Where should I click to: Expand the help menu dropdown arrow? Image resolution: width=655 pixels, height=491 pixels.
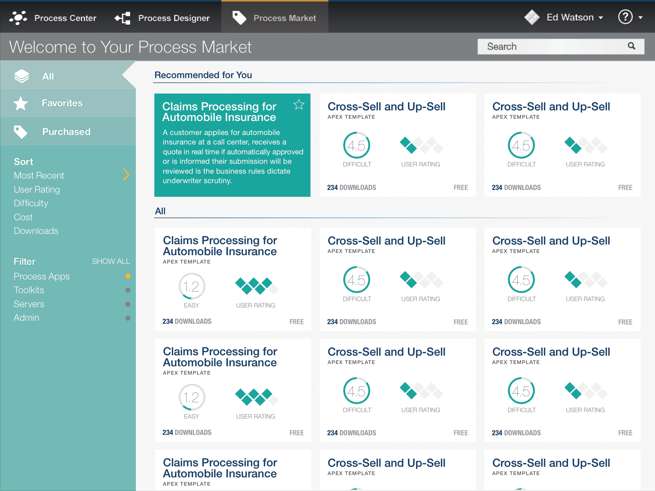pos(641,17)
